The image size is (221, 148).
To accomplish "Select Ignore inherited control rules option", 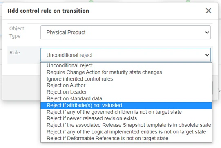I will pos(126,79).
